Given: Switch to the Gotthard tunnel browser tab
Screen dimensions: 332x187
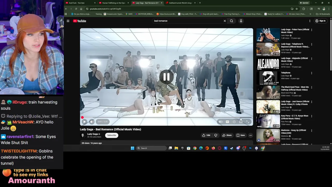Looking at the screenshot, I should coord(180,3).
